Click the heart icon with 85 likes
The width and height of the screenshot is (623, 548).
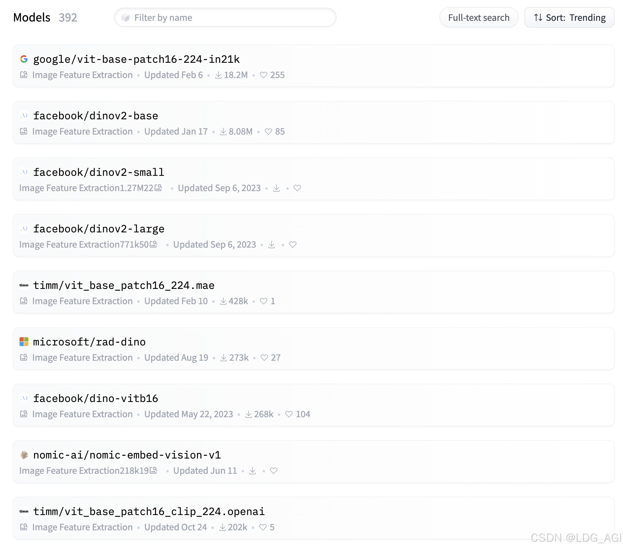pos(268,131)
